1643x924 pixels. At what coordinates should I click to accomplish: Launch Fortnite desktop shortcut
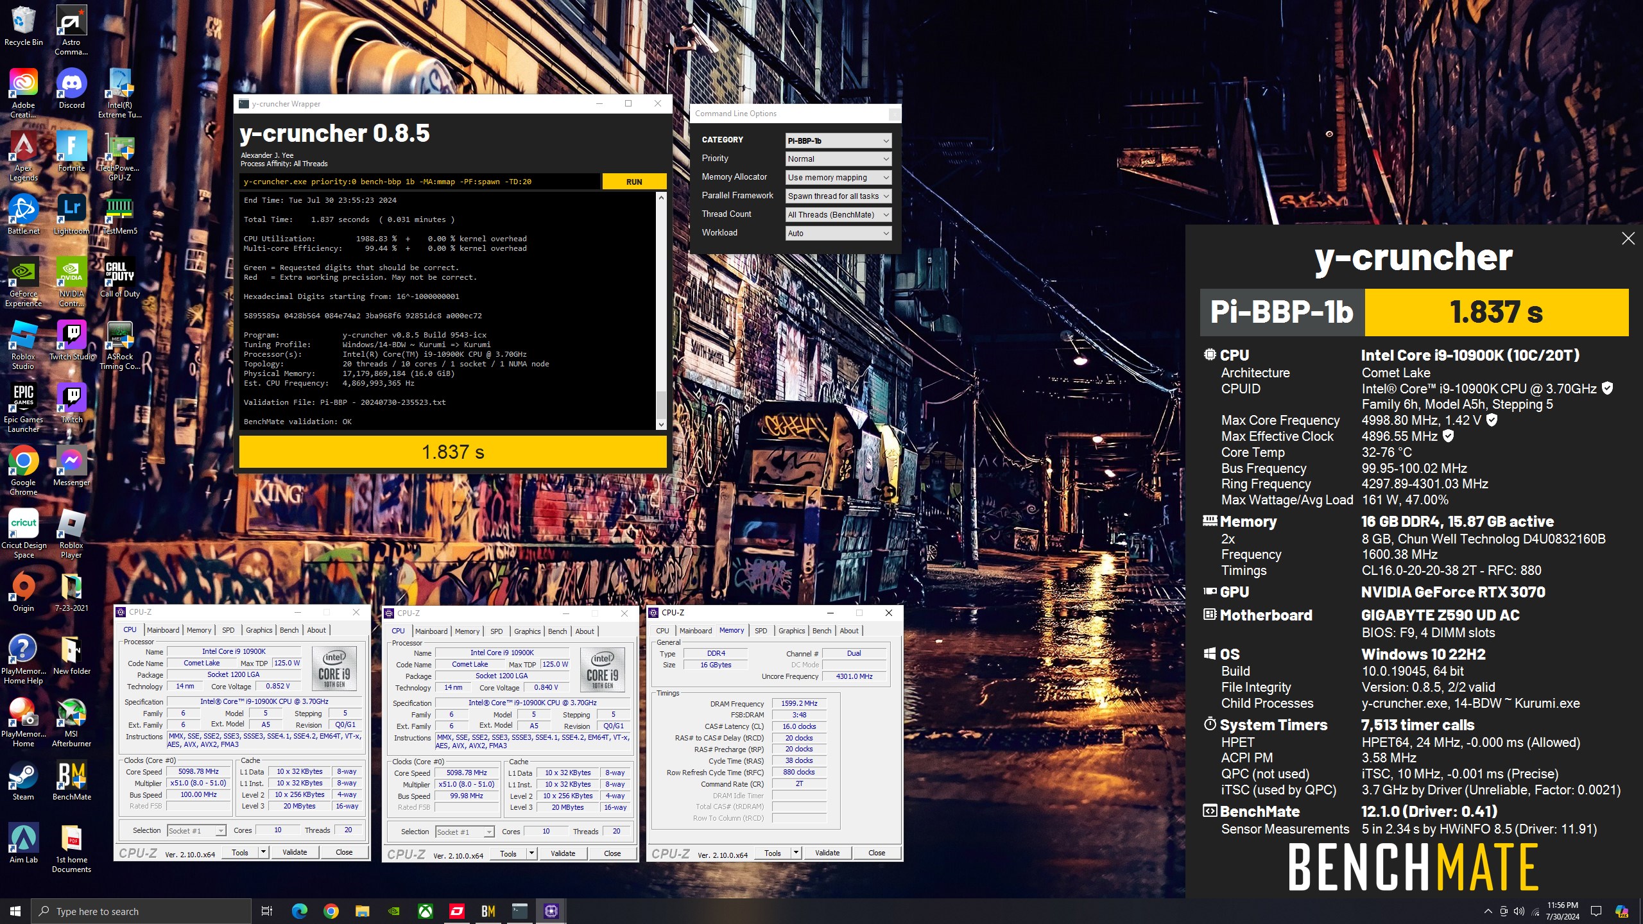coord(71,151)
